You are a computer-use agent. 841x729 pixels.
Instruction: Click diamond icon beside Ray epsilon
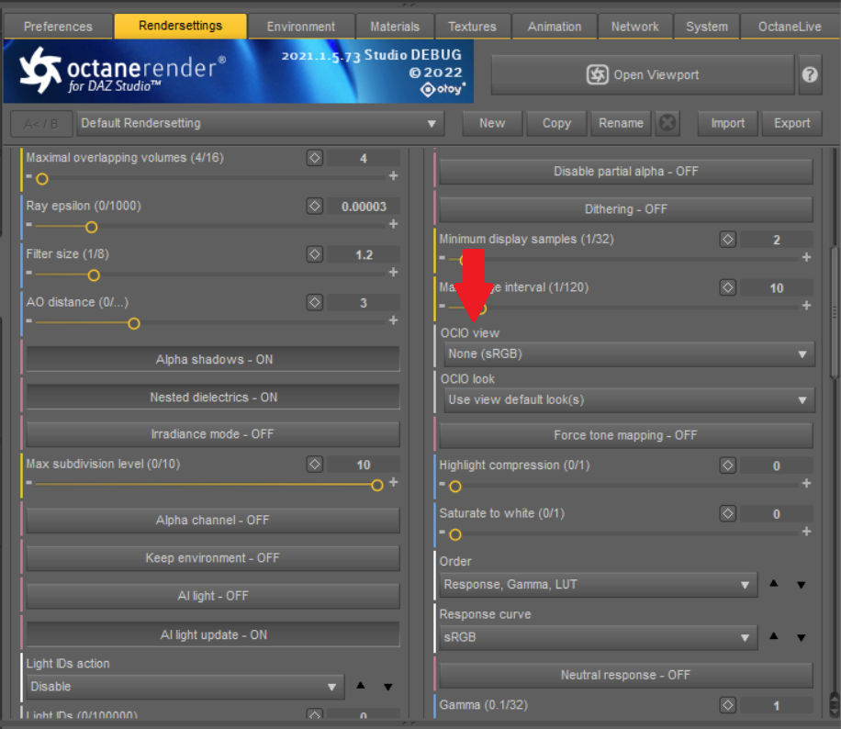[315, 206]
